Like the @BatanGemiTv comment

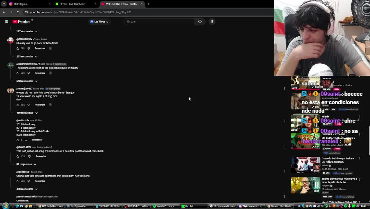[18, 48]
